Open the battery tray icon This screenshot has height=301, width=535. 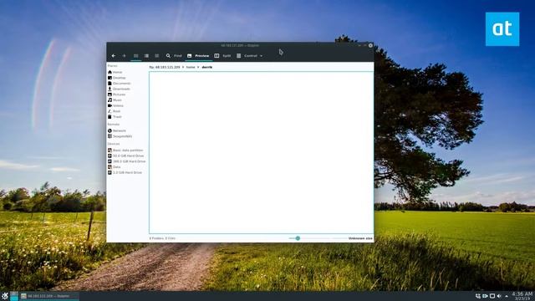tap(485, 296)
